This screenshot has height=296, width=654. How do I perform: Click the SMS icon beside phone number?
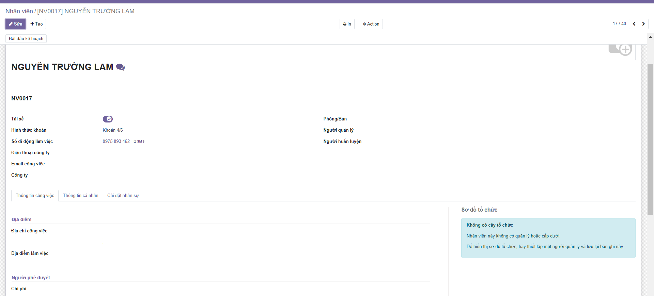139,141
